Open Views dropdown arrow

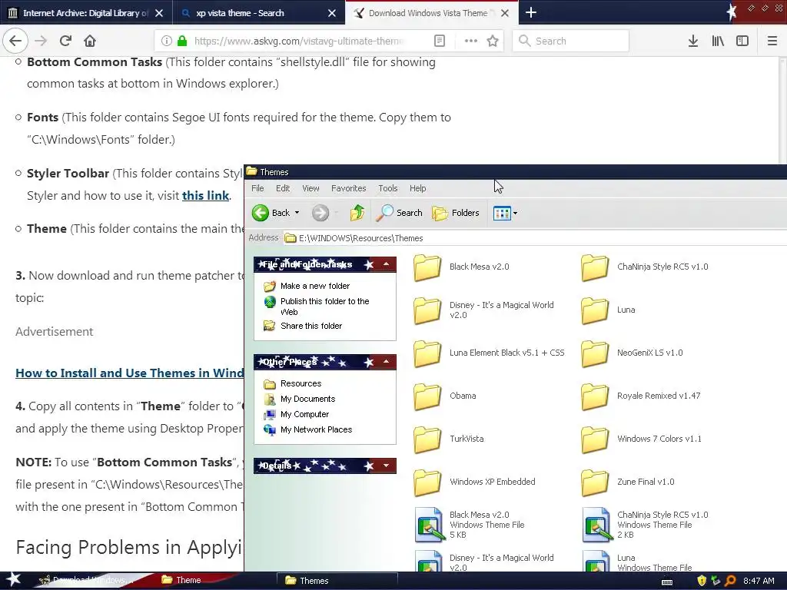pyautogui.click(x=515, y=213)
